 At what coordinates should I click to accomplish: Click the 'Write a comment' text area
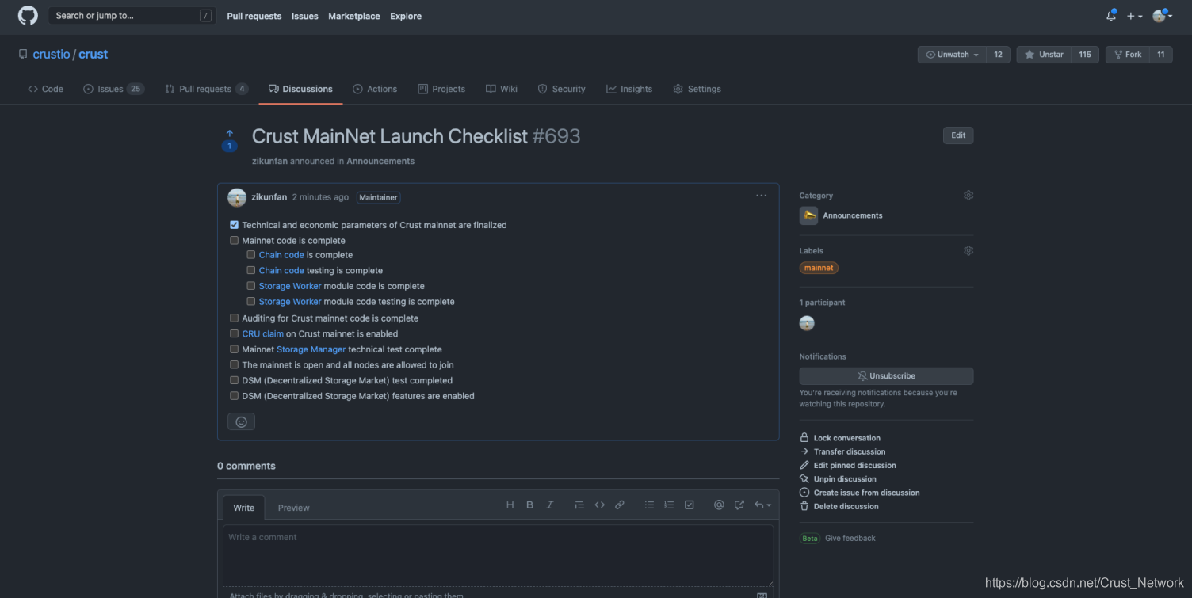coord(498,555)
